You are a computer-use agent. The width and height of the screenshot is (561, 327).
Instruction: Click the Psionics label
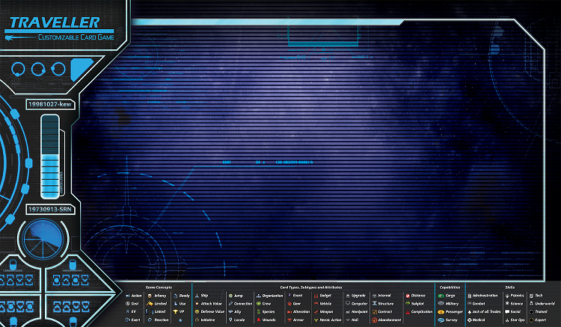[x=518, y=296]
